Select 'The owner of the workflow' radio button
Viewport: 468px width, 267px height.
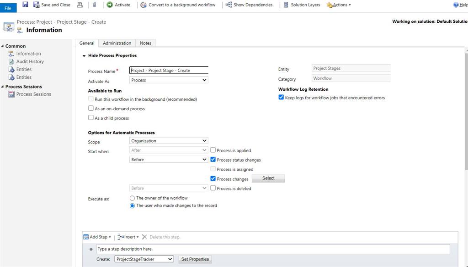[133, 198]
